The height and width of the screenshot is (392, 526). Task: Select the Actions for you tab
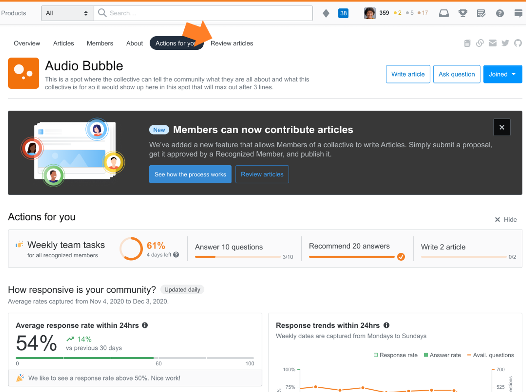click(x=176, y=43)
